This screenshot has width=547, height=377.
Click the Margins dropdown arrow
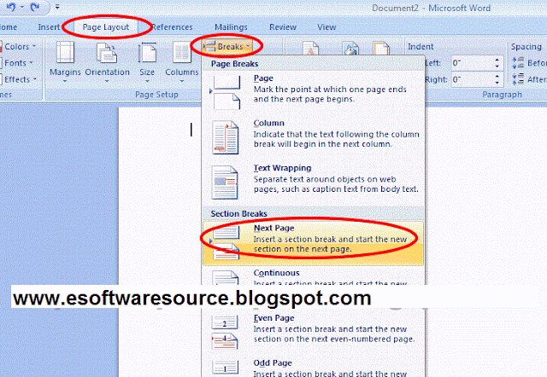click(65, 82)
